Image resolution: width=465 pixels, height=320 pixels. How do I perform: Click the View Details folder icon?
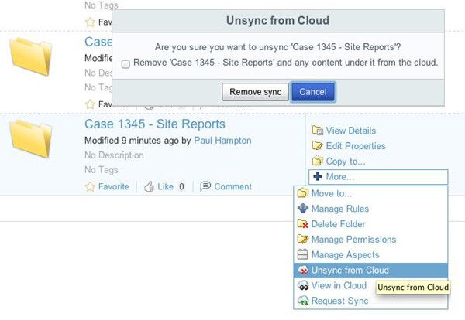pyautogui.click(x=317, y=131)
